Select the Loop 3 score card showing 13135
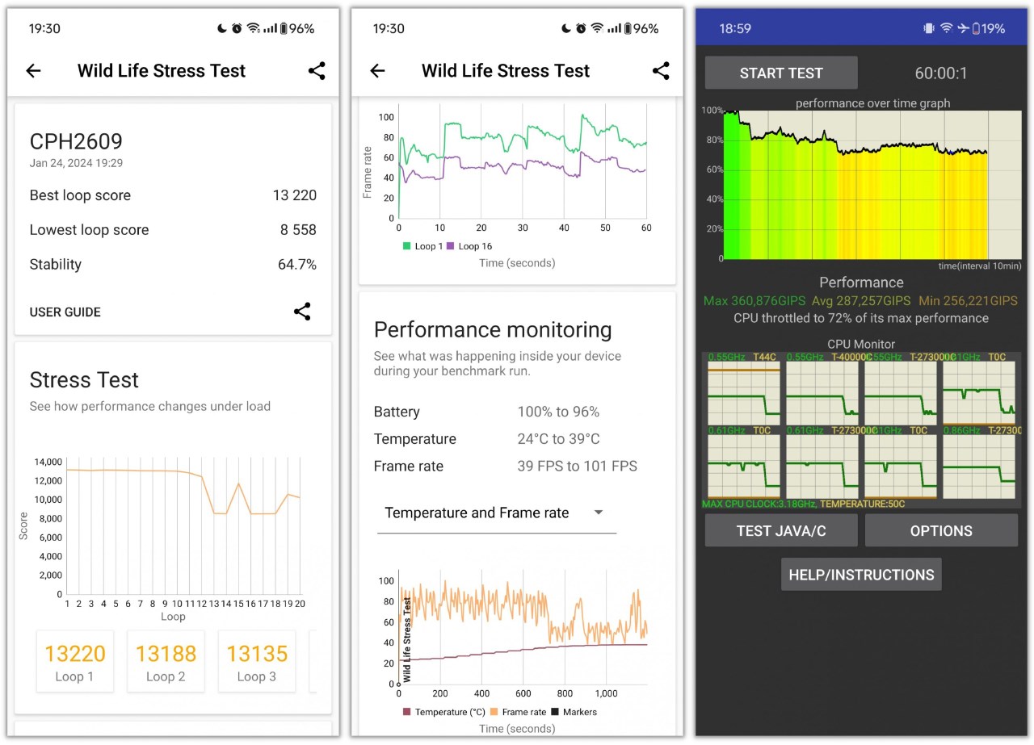Image resolution: width=1034 pixels, height=745 pixels. tap(256, 661)
